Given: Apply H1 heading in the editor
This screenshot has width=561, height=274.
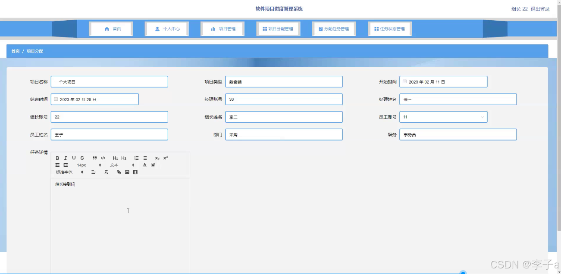Looking at the screenshot, I should [x=116, y=158].
